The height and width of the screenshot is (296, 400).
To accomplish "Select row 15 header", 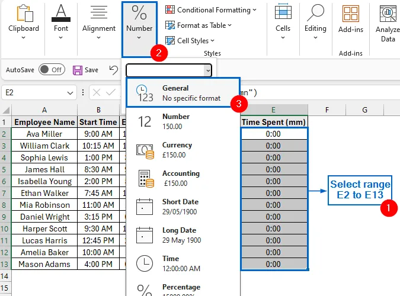I will [x=5, y=288].
